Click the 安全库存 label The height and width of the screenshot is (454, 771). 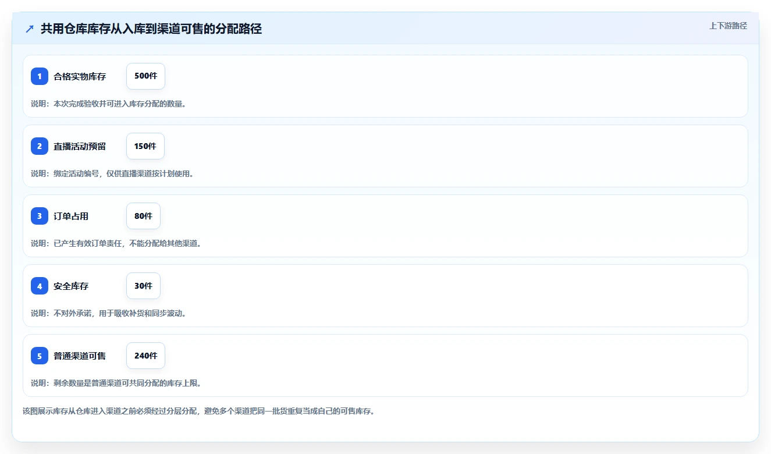point(71,286)
